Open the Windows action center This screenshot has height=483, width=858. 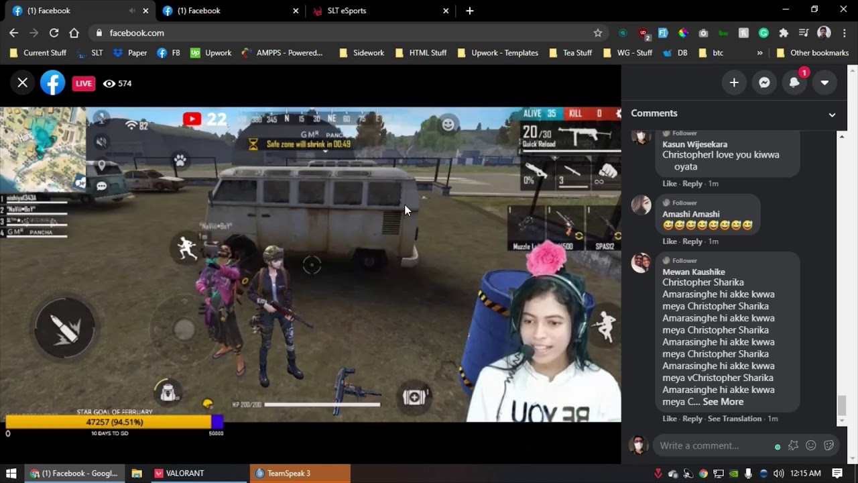837,474
